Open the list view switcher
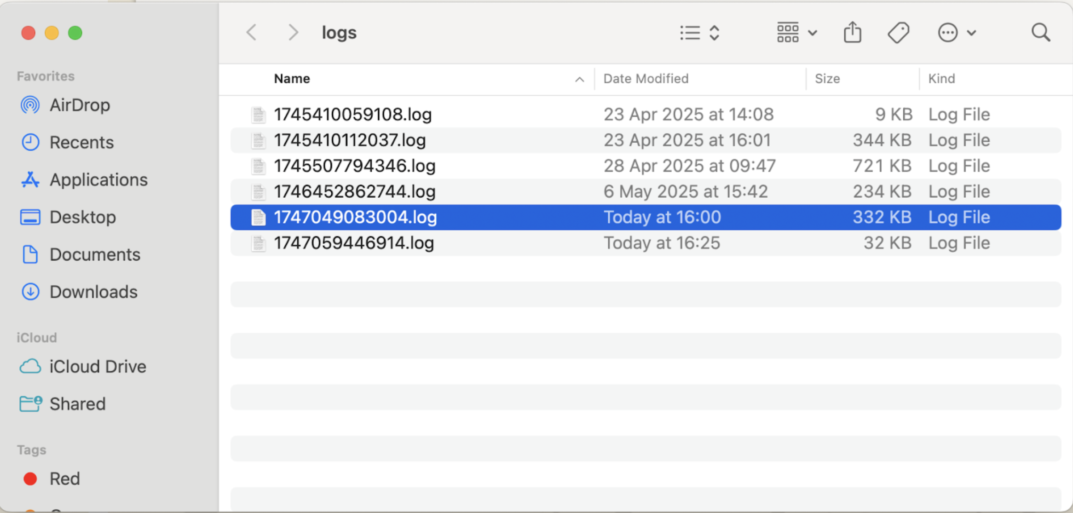Viewport: 1073px width, 513px height. [x=700, y=33]
